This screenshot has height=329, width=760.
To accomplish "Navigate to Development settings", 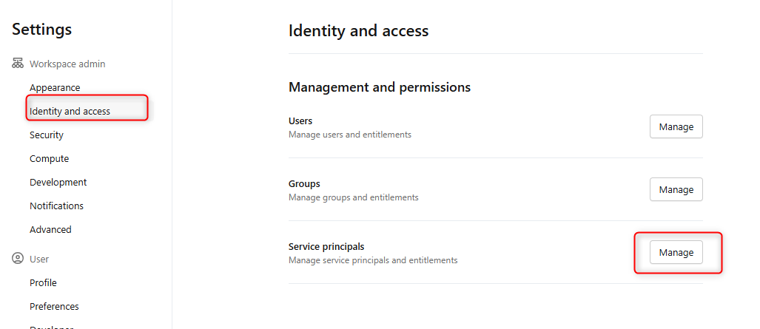I will click(x=58, y=183).
